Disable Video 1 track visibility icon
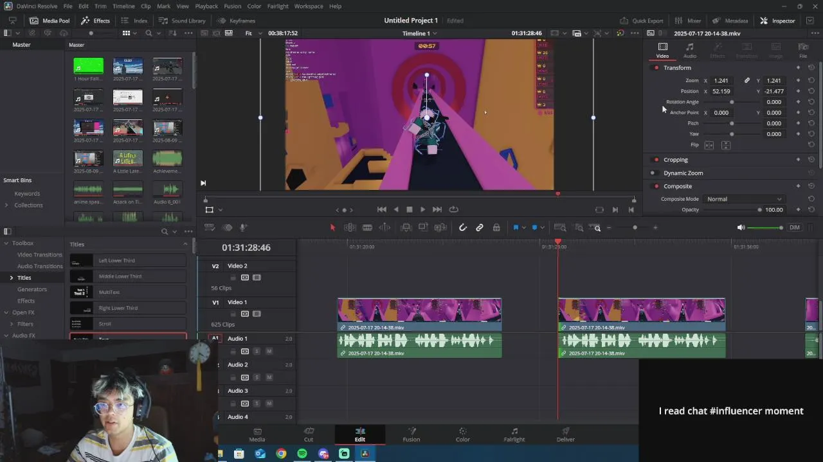This screenshot has height=462, width=823. coord(257,314)
